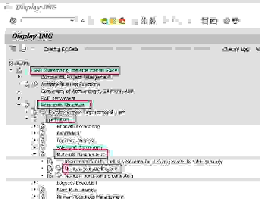Screen dimensions: 260x199
Task: Collapse the SAP Customizing Implementation Guide node
Action: [11, 70]
